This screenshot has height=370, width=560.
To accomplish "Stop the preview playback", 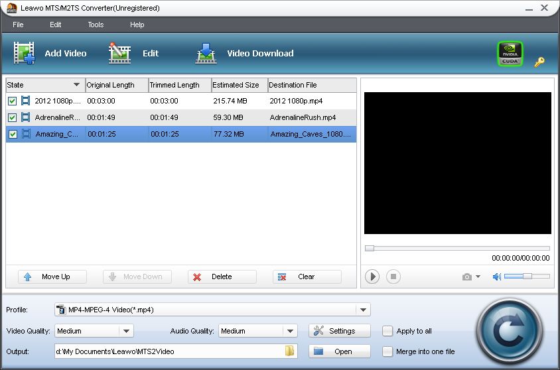I will (393, 277).
